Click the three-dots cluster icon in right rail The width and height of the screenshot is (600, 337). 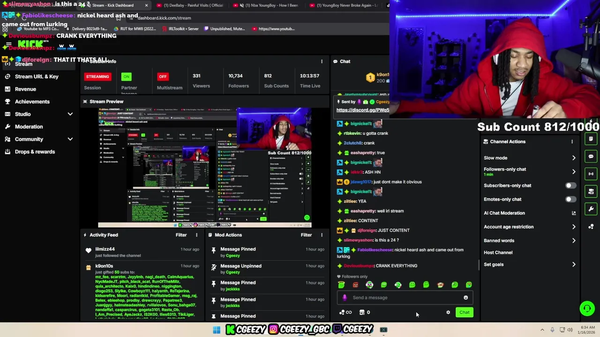tap(591, 227)
